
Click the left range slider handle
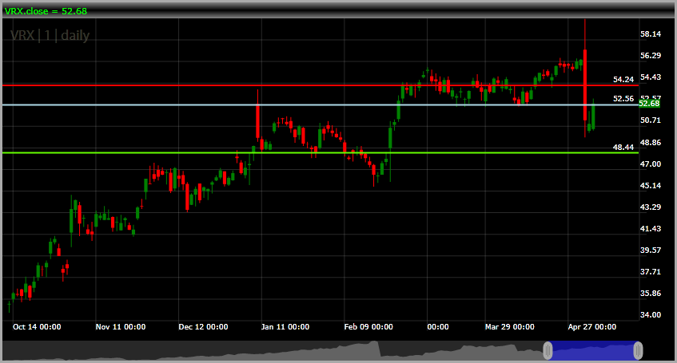[x=548, y=350]
